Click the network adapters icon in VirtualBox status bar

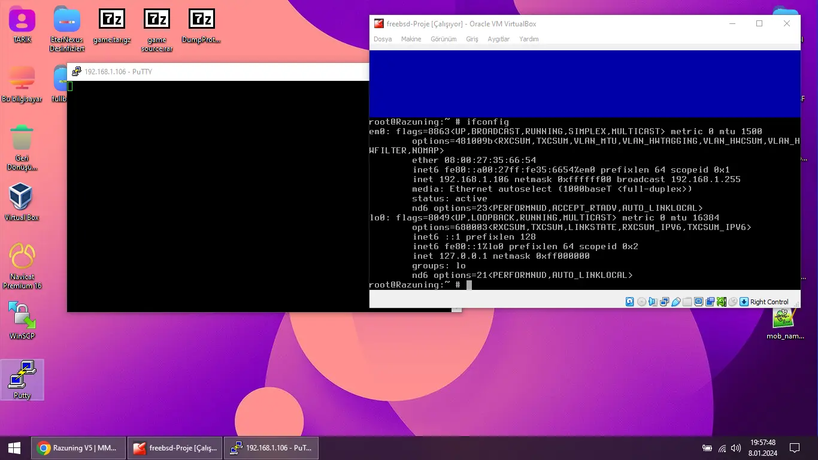click(665, 302)
